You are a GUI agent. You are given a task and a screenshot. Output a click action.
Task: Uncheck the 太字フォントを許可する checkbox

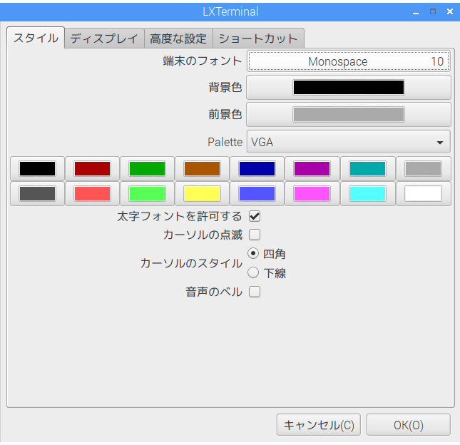click(x=254, y=215)
